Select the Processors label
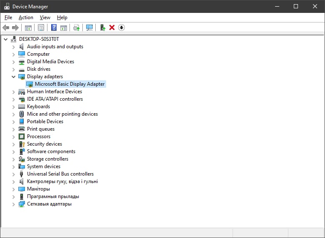This screenshot has height=238, width=325. 39,136
